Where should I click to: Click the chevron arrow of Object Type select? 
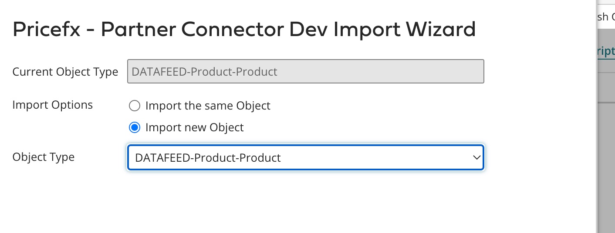[x=476, y=158]
